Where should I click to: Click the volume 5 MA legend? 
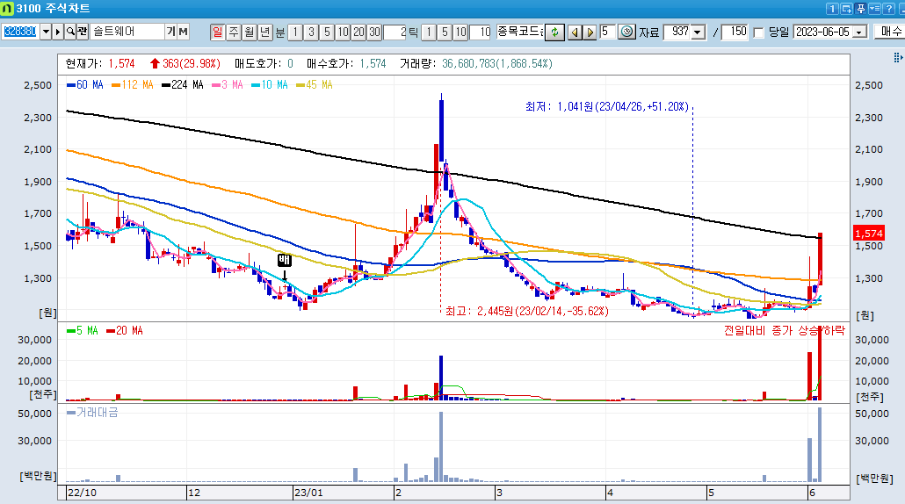[83, 330]
